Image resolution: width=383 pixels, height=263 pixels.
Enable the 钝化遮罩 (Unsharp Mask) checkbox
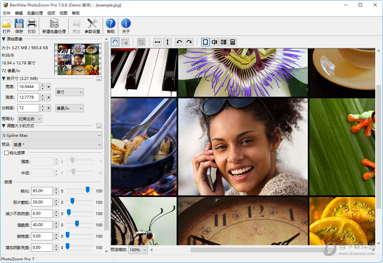(6, 153)
